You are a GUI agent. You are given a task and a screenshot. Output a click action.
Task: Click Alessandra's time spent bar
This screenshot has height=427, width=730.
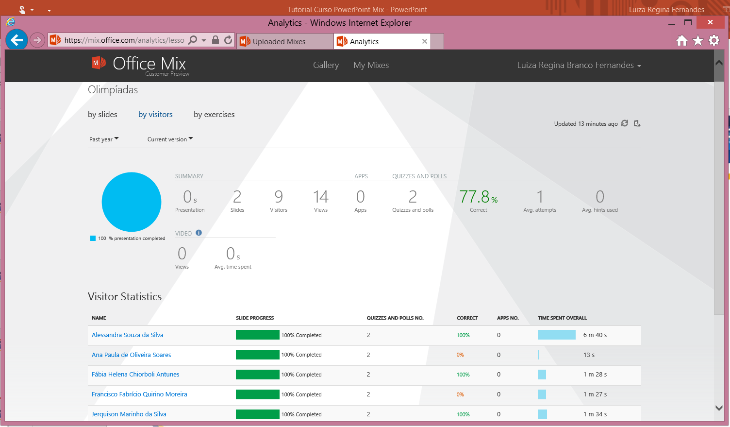(x=557, y=335)
